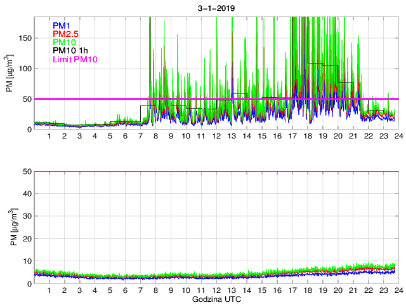Viewport: 406px width, 305px height.
Task: Click hour 1 tick under upper plot
Action: click(49, 137)
